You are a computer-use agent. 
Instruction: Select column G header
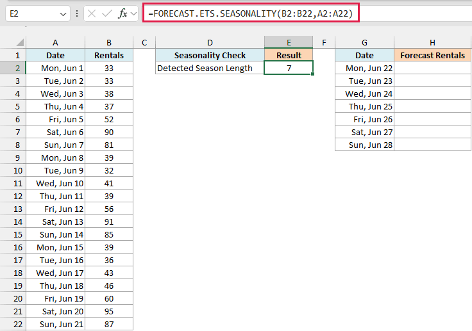click(364, 42)
